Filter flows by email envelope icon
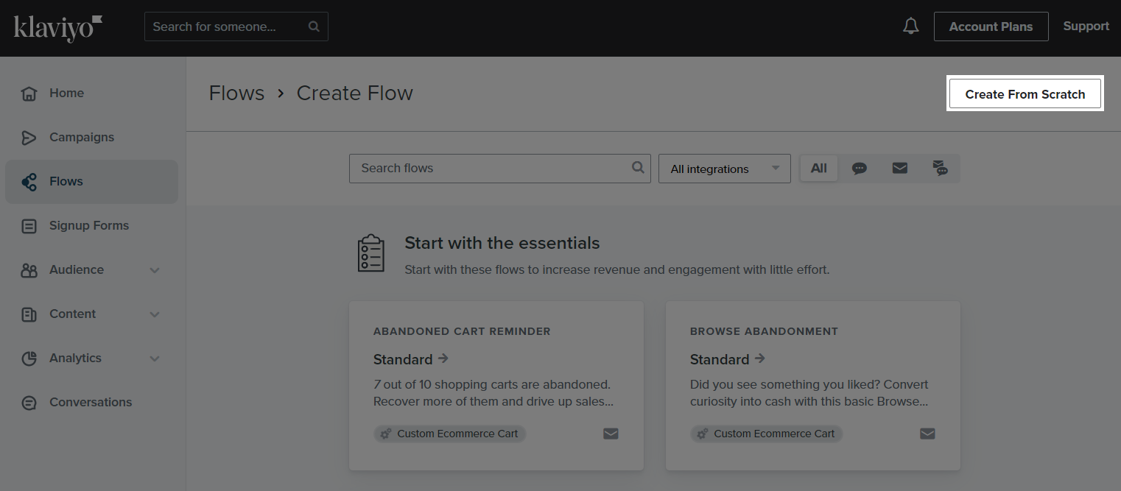 [899, 169]
